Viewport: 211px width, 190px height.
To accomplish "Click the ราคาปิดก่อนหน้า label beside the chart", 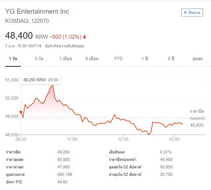I will point(197,115).
